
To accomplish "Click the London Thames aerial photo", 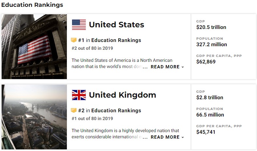I will [34, 117].
